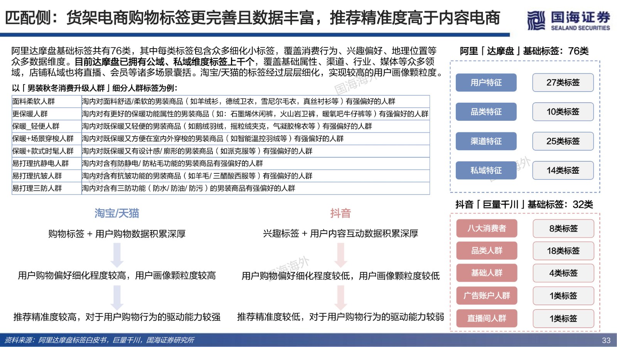Click the SEALAND SECURITIES text under the logo
This screenshot has height=347, width=617.
click(x=580, y=28)
